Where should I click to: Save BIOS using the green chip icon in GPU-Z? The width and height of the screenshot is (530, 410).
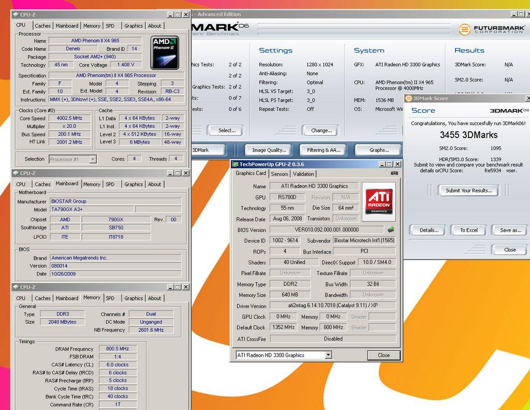coord(391,230)
